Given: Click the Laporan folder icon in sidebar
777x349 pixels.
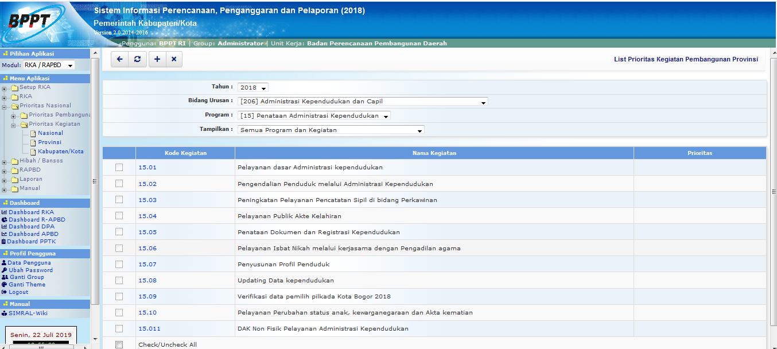Looking at the screenshot, I should (15, 180).
